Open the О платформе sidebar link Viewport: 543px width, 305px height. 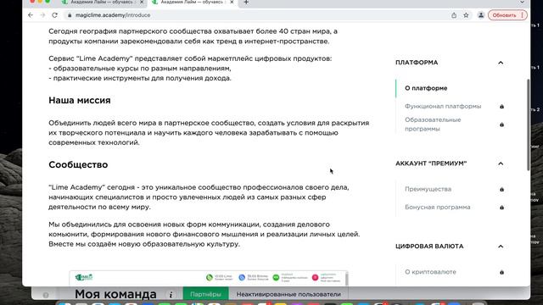pos(426,88)
